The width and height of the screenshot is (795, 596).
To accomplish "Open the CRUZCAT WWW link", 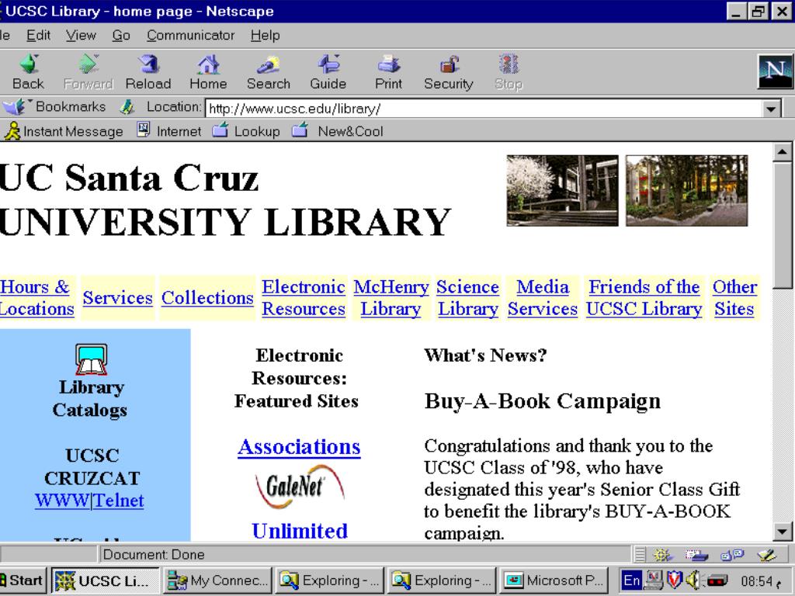I will click(x=62, y=501).
